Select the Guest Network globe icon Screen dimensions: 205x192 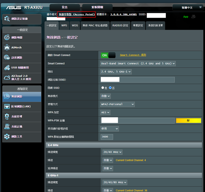7,58
